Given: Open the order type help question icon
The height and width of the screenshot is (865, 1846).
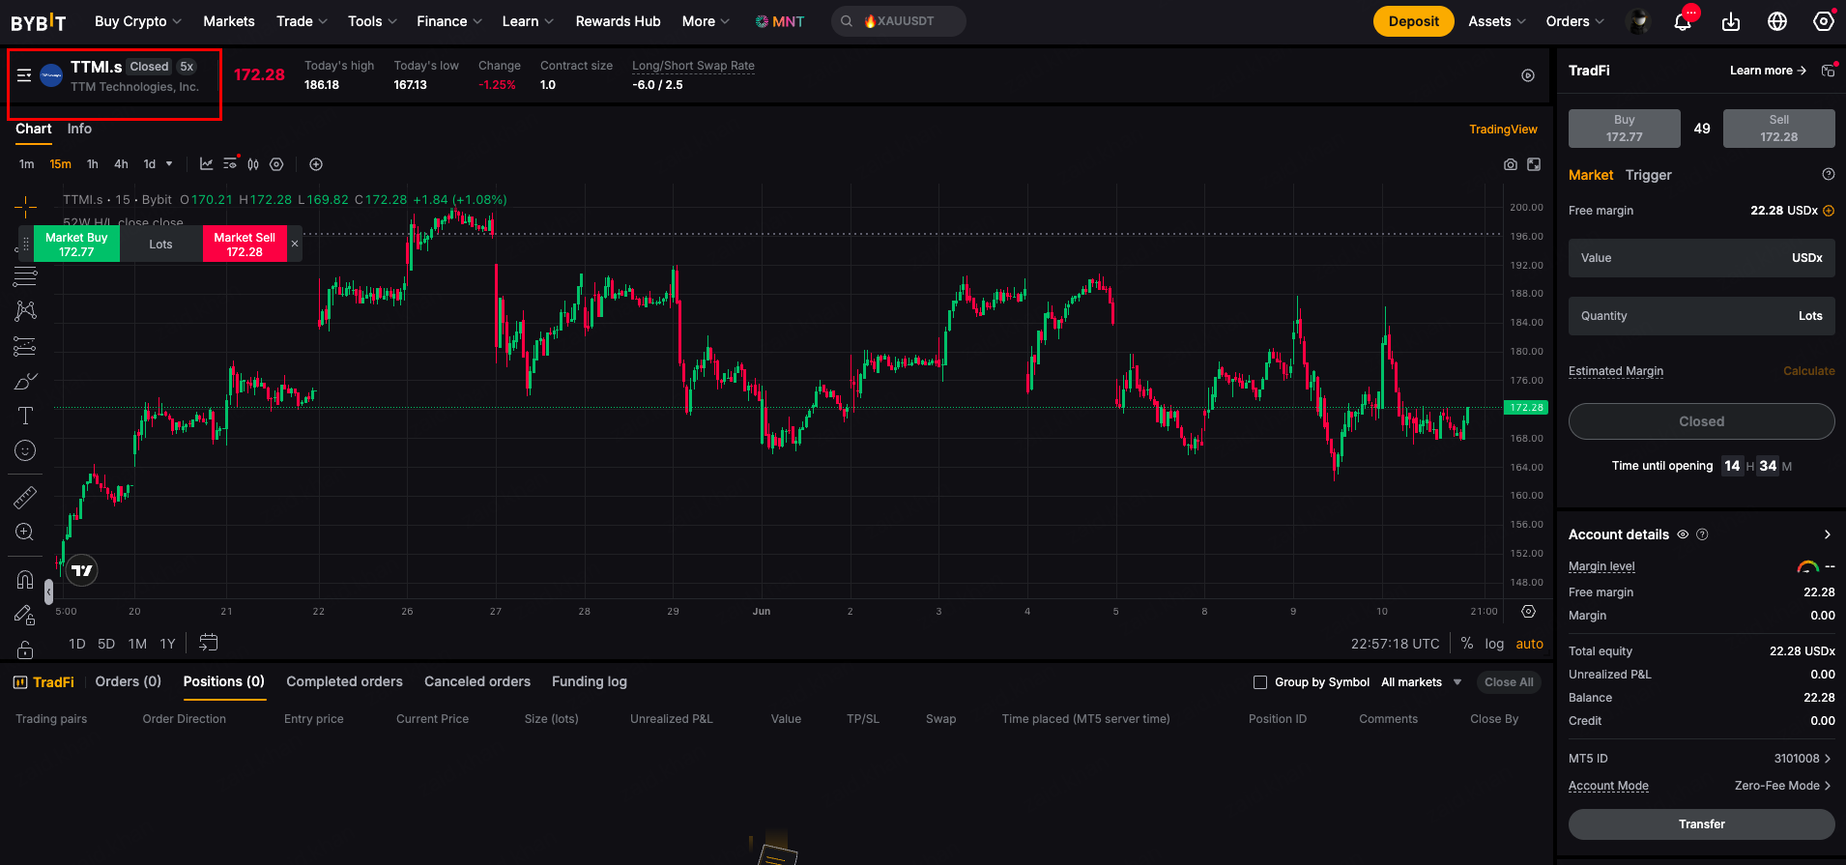Looking at the screenshot, I should (1829, 175).
